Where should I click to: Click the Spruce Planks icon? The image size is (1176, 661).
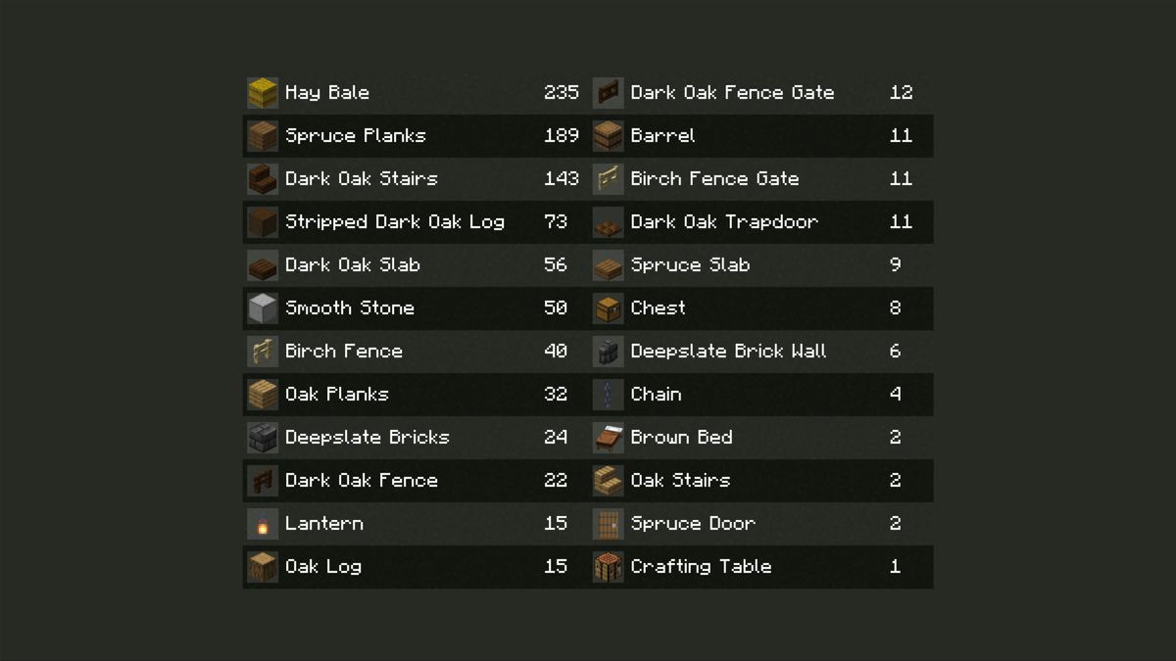[x=263, y=136]
